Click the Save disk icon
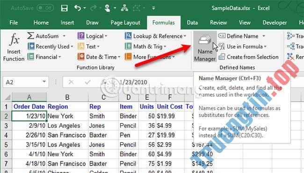This screenshot has height=173, width=304. (x=65, y=8)
